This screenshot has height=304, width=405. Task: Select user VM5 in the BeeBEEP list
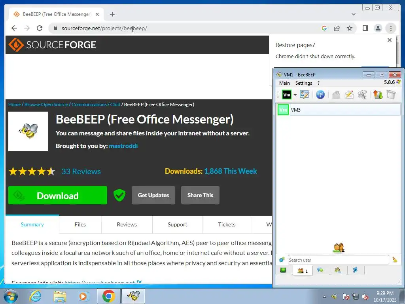339,110
